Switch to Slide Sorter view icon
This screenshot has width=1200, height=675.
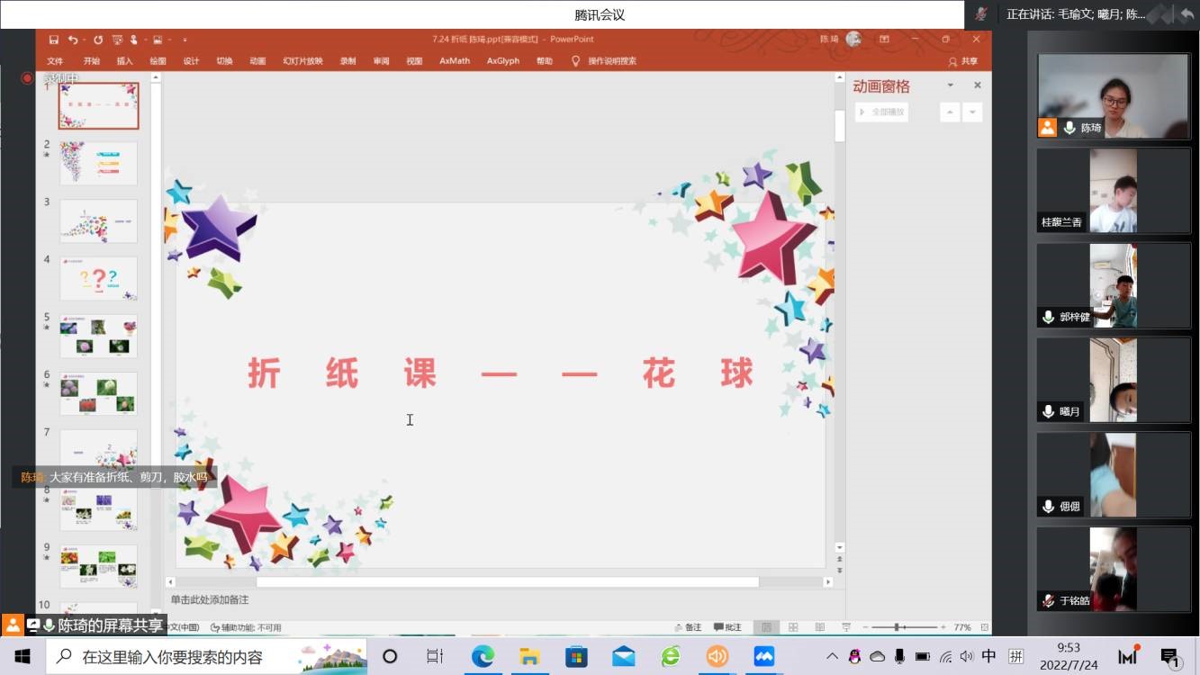coord(794,625)
